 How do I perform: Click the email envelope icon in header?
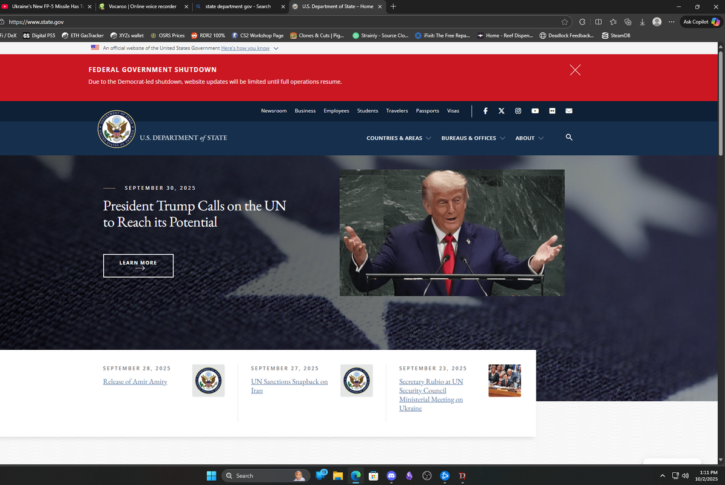tap(568, 111)
